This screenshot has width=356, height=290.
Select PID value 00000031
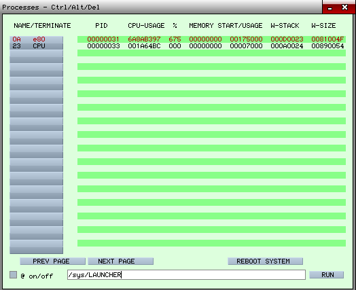coord(103,39)
